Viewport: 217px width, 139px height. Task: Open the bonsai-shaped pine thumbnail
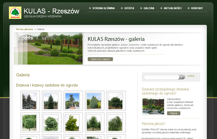coord(73,101)
